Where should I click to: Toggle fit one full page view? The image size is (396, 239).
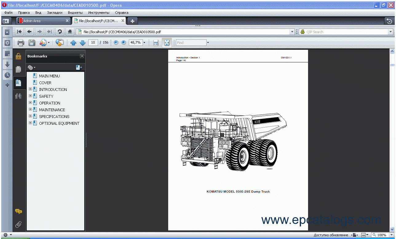pos(167,43)
